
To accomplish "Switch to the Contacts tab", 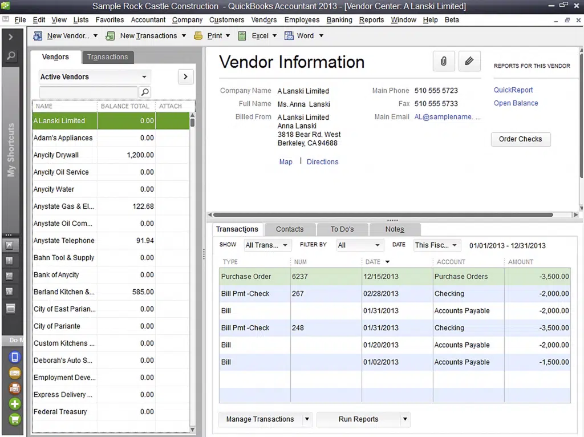I will pyautogui.click(x=290, y=229).
